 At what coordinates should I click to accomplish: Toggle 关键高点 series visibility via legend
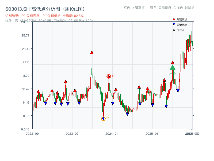tap(180, 19)
